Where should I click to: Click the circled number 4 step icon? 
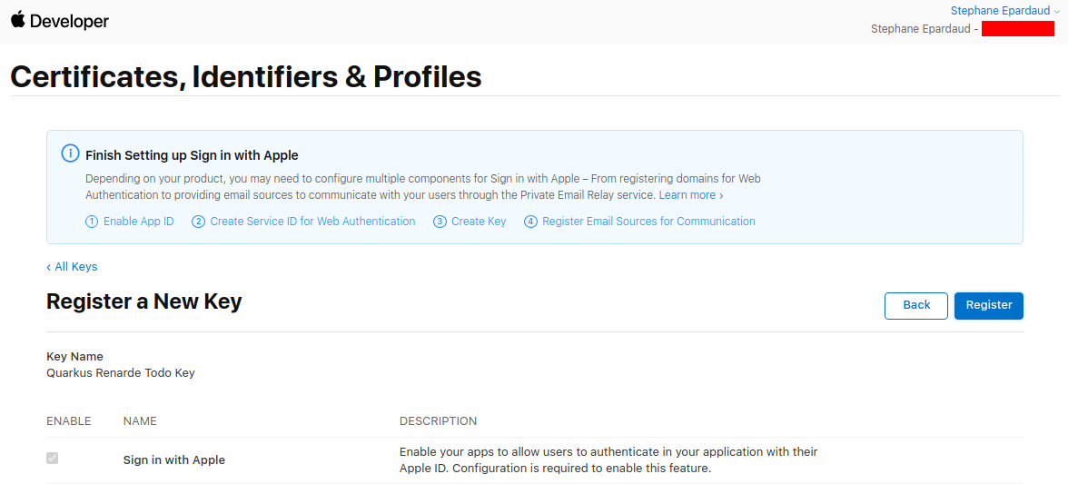click(530, 222)
